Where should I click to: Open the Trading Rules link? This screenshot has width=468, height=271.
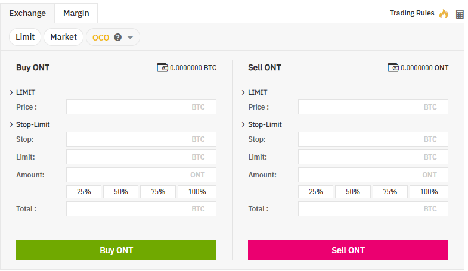(x=412, y=13)
